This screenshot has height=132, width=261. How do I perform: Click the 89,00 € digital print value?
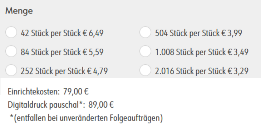(101, 105)
